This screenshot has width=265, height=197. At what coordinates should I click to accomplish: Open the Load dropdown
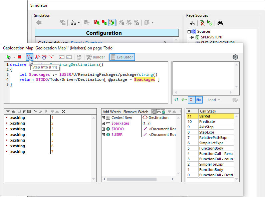pyautogui.click(x=214, y=100)
